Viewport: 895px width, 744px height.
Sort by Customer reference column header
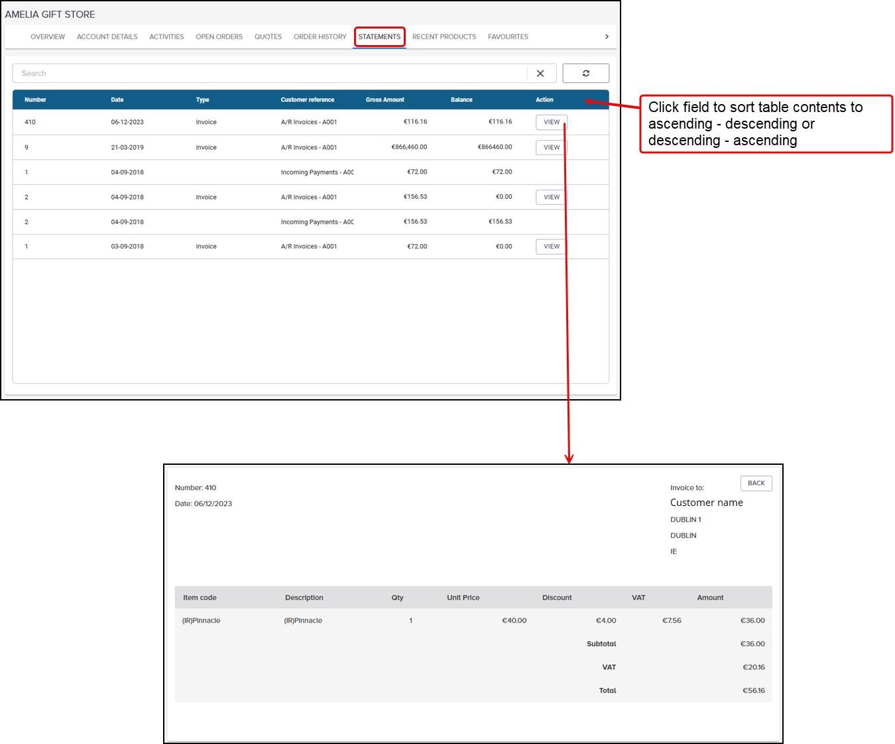(307, 100)
